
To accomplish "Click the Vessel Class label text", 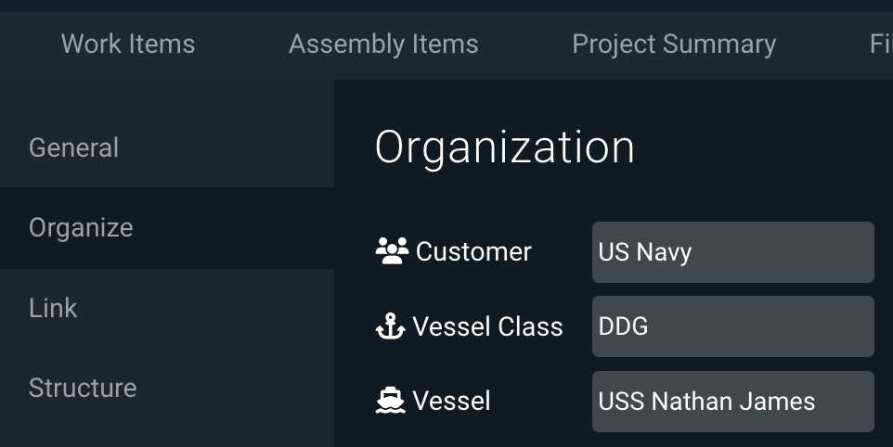I will (x=487, y=326).
